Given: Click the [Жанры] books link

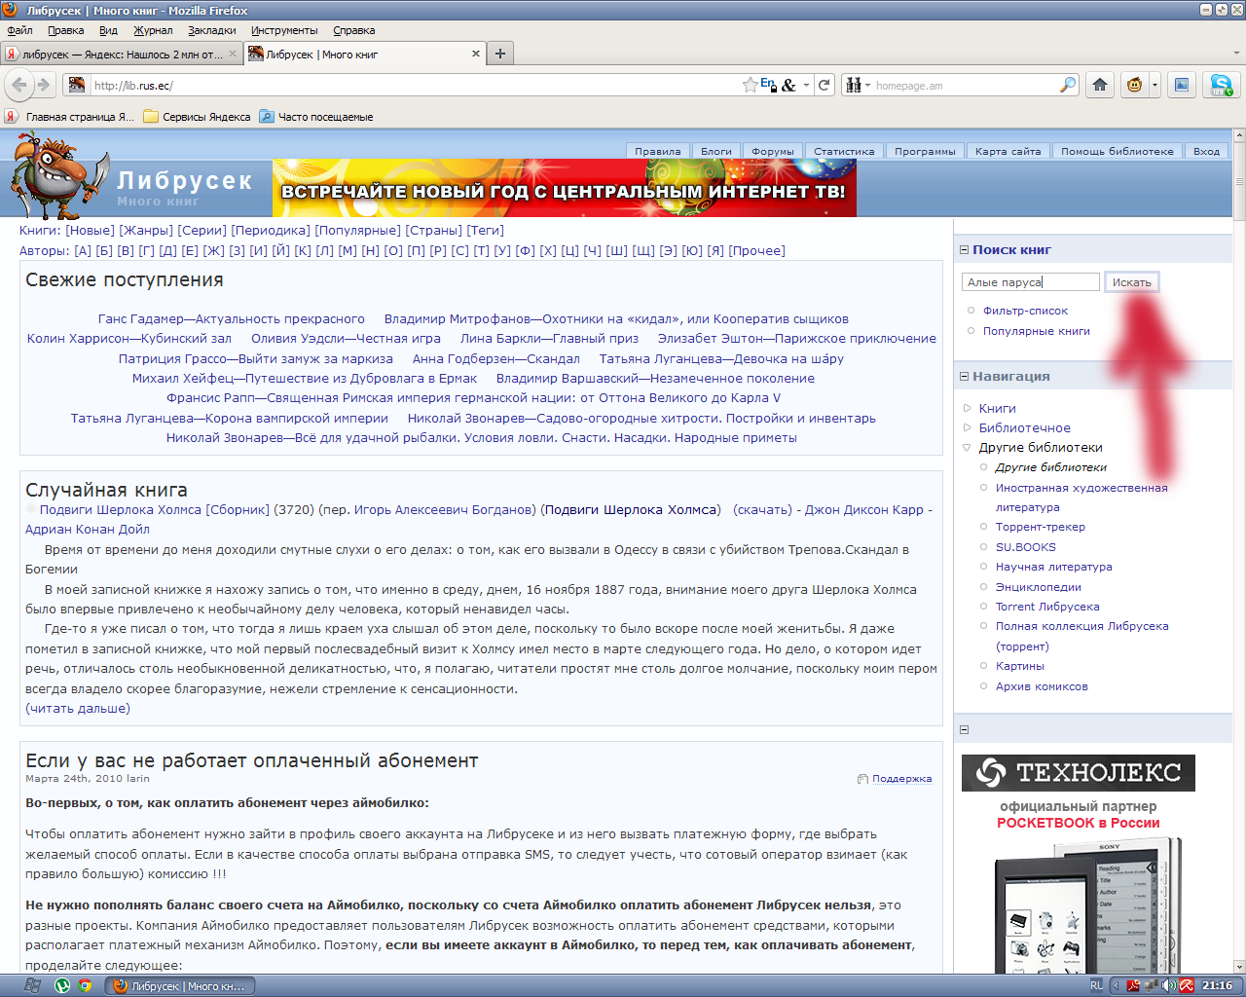Looking at the screenshot, I should tap(146, 230).
